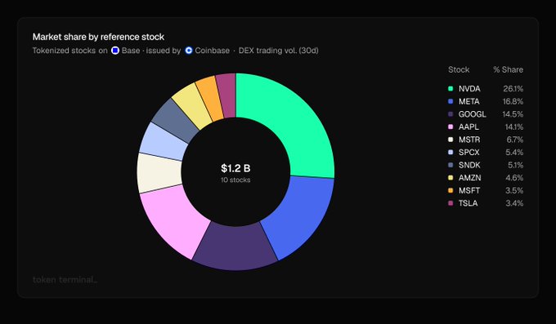Screen dimensions: 556x324
Task: Click the GOOGL legend label
Action: 472,114
